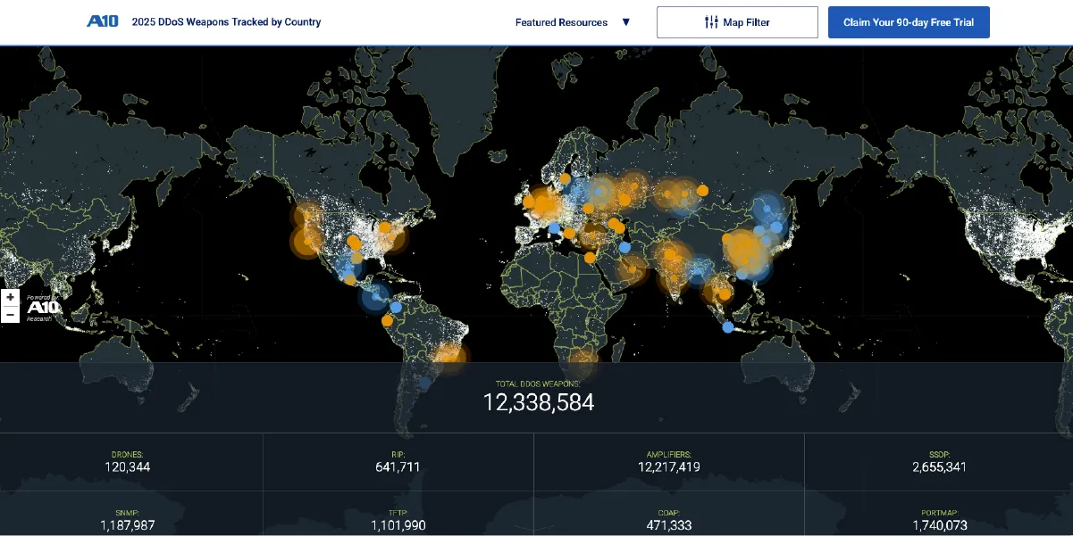Select the Amplifiers statistic tile
1073x536 pixels.
pyautogui.click(x=668, y=461)
